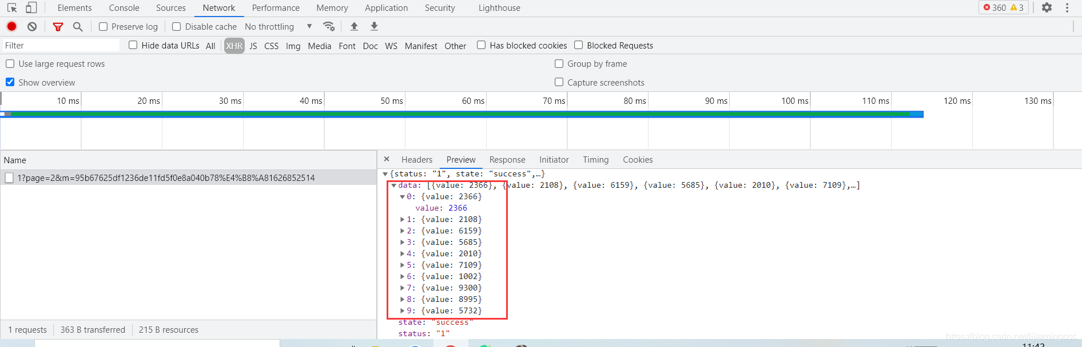Filter requests by Media
This screenshot has height=347, width=1082.
(320, 46)
